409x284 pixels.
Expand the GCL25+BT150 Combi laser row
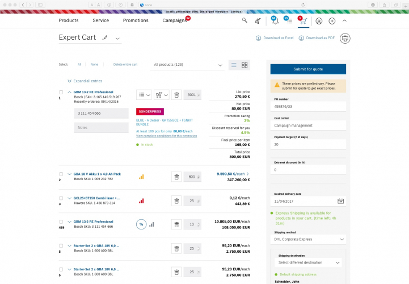(69, 198)
